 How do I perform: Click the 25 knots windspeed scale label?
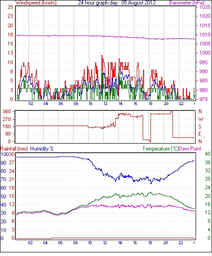point(10,7)
